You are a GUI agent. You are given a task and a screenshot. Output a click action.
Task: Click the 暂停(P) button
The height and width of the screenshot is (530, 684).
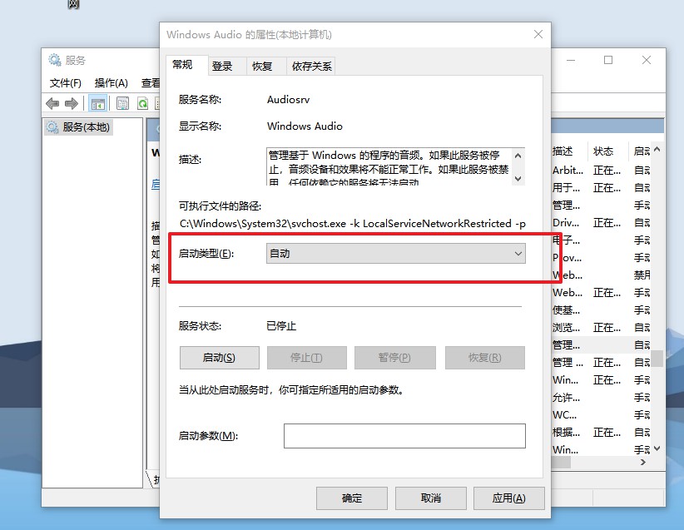point(394,358)
